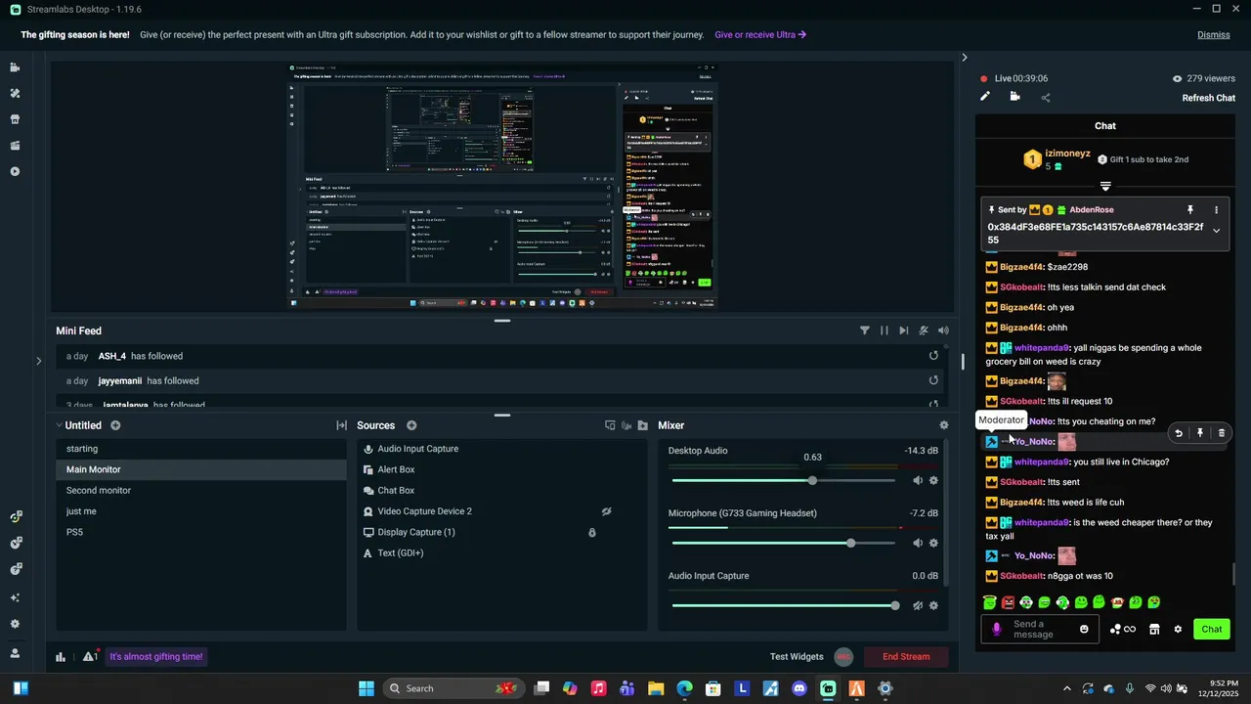Show hidden Video Capture Device 2
The width and height of the screenshot is (1251, 704).
[x=606, y=511]
